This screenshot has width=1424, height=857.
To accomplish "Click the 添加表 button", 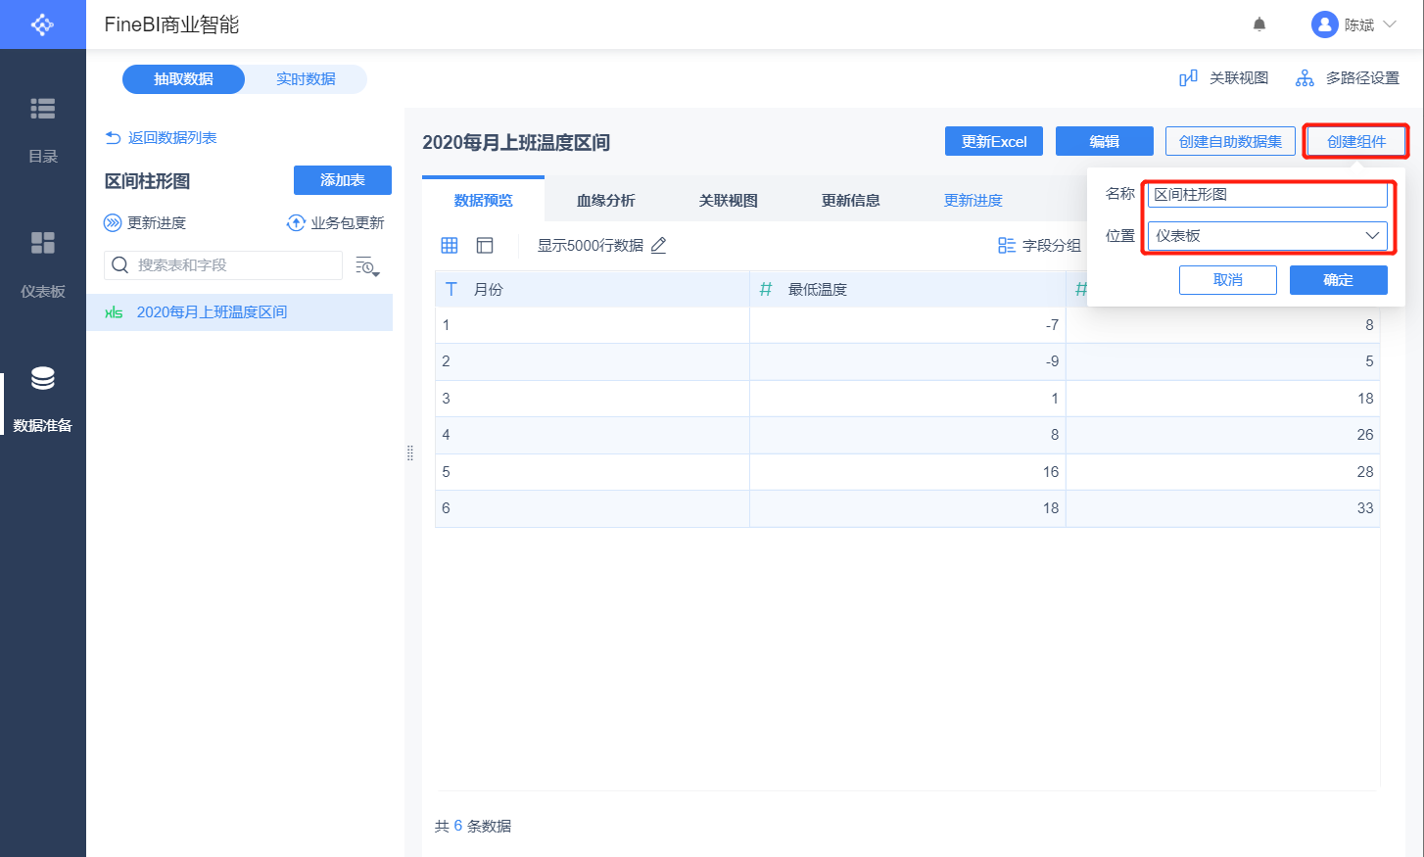I will click(x=343, y=180).
